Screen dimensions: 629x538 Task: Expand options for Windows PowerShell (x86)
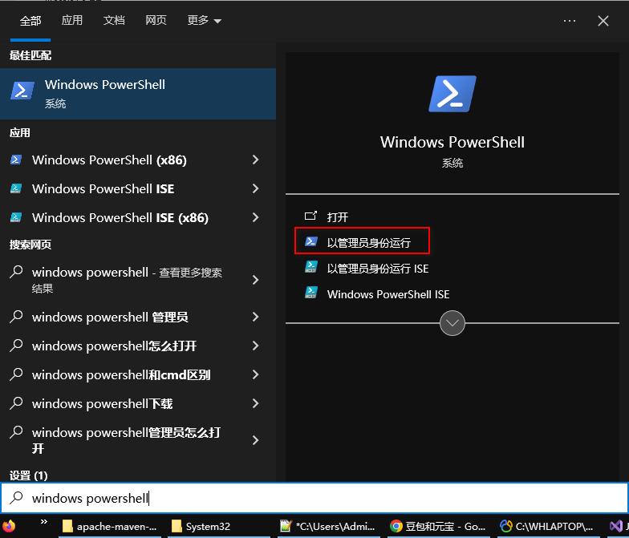point(255,160)
